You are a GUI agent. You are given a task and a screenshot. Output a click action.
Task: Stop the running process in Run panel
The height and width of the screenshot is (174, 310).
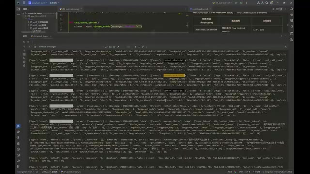(28, 42)
